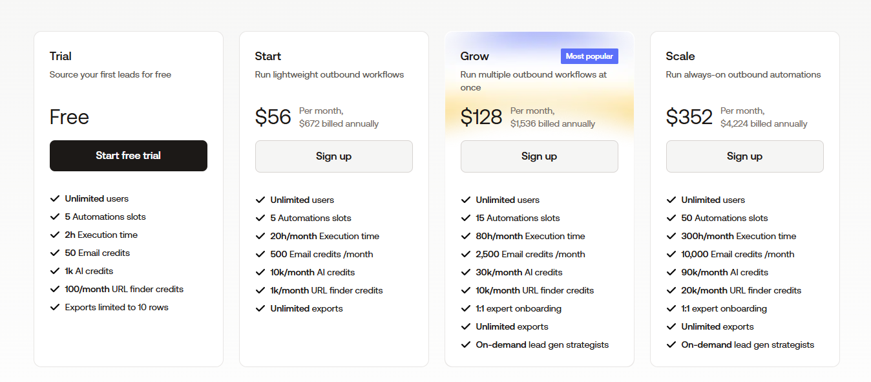Click the checkmark beside Unlimited users in Trial
The width and height of the screenshot is (871, 382).
click(55, 198)
